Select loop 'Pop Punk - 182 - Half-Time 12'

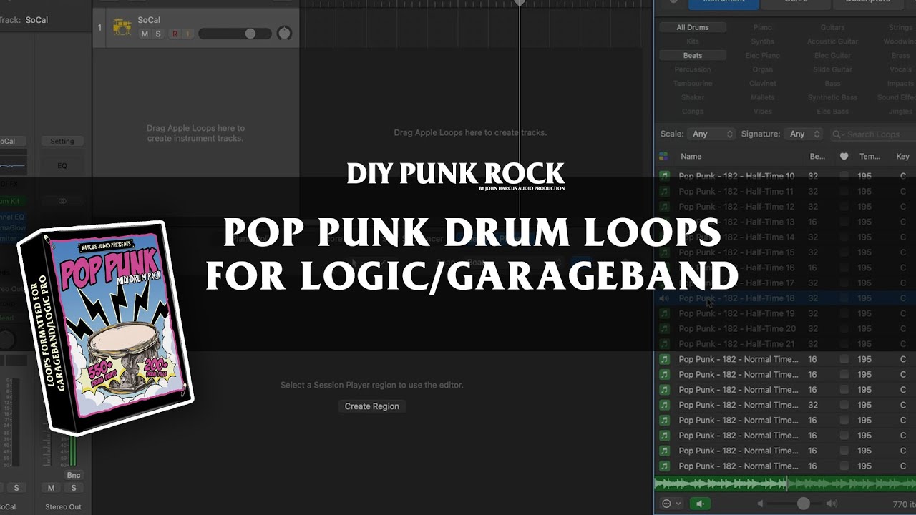(736, 206)
